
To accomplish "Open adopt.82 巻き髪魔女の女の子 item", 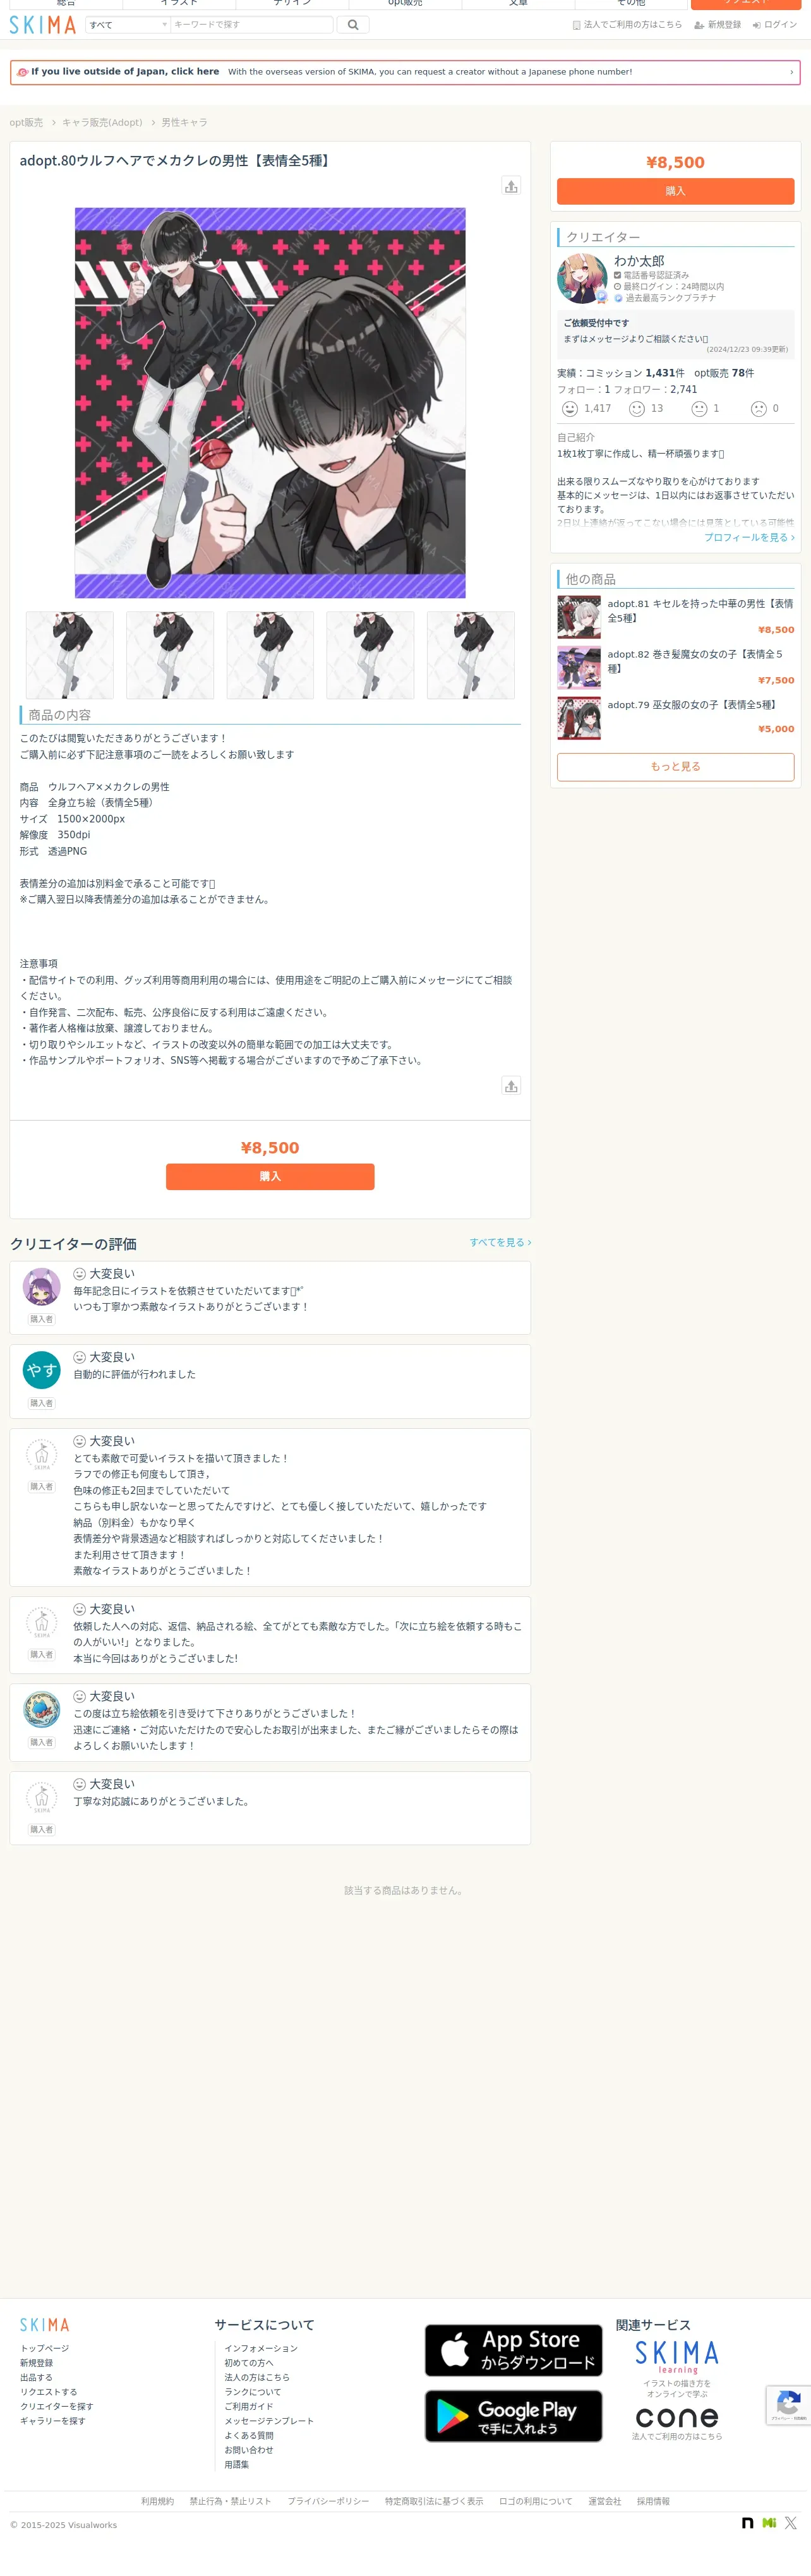I will point(700,661).
